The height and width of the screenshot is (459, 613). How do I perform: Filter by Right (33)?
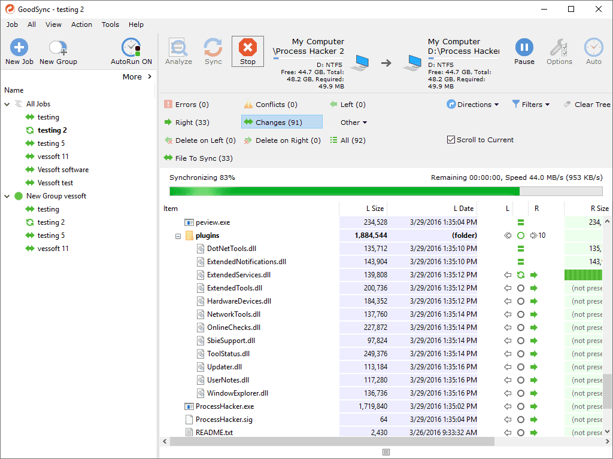click(x=187, y=123)
